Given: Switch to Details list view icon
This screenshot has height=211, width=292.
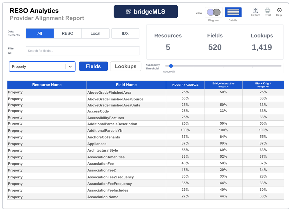Looking at the screenshot, I should [x=233, y=12].
